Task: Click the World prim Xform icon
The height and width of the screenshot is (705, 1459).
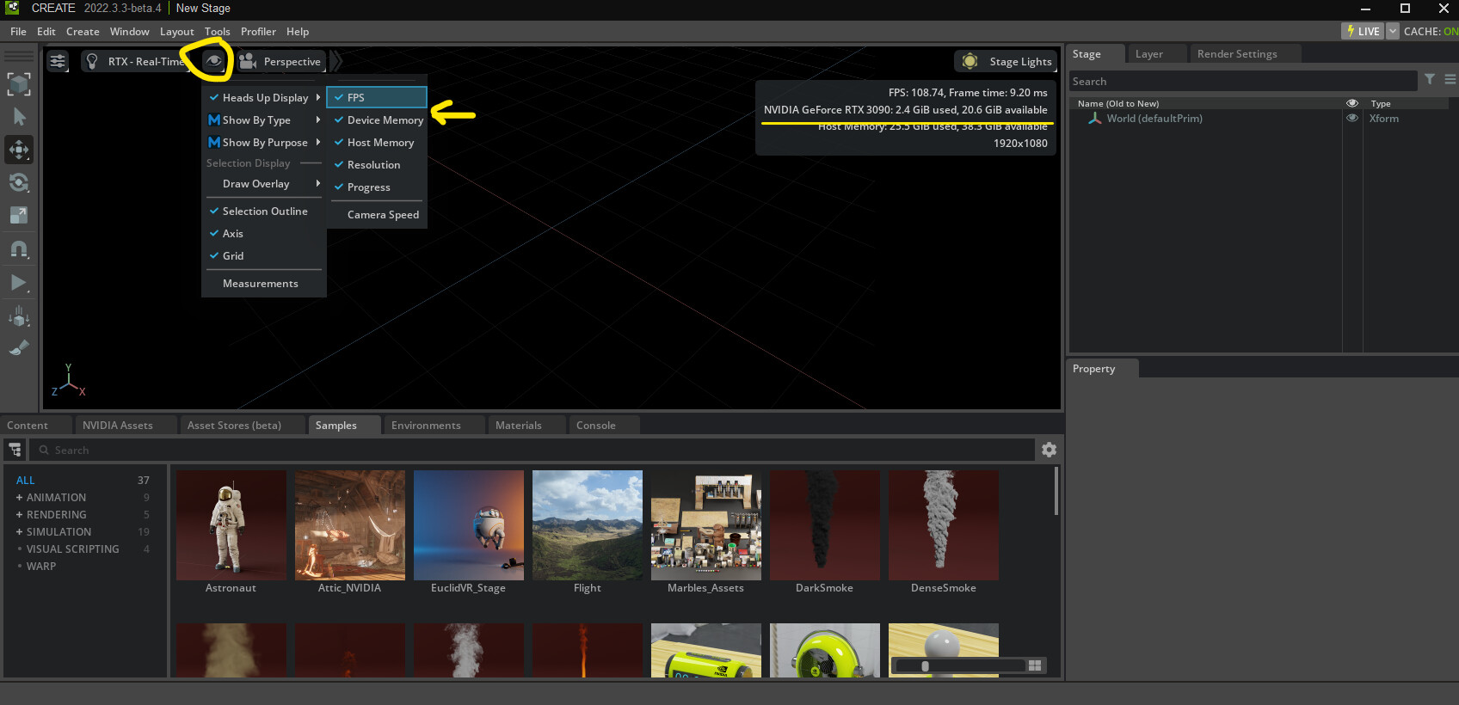Action: click(1094, 119)
